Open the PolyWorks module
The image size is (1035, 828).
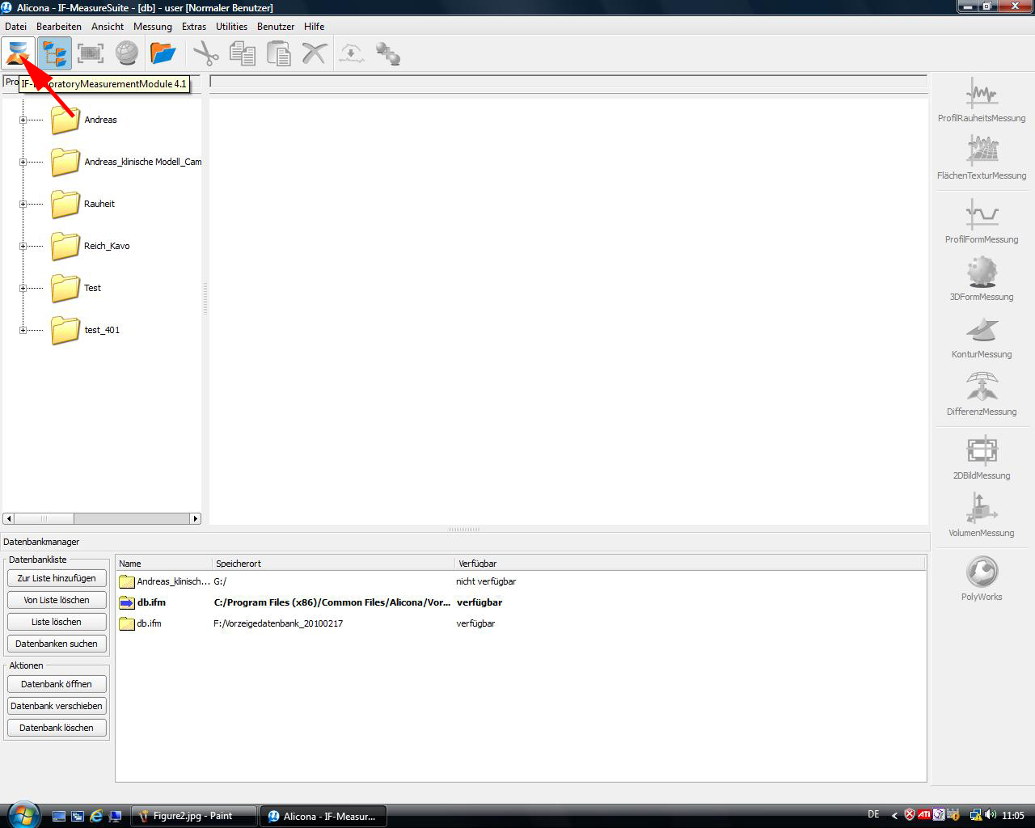click(x=982, y=579)
